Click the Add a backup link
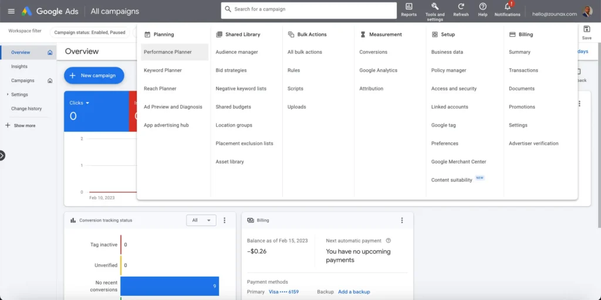Image resolution: width=601 pixels, height=300 pixels. pos(354,292)
